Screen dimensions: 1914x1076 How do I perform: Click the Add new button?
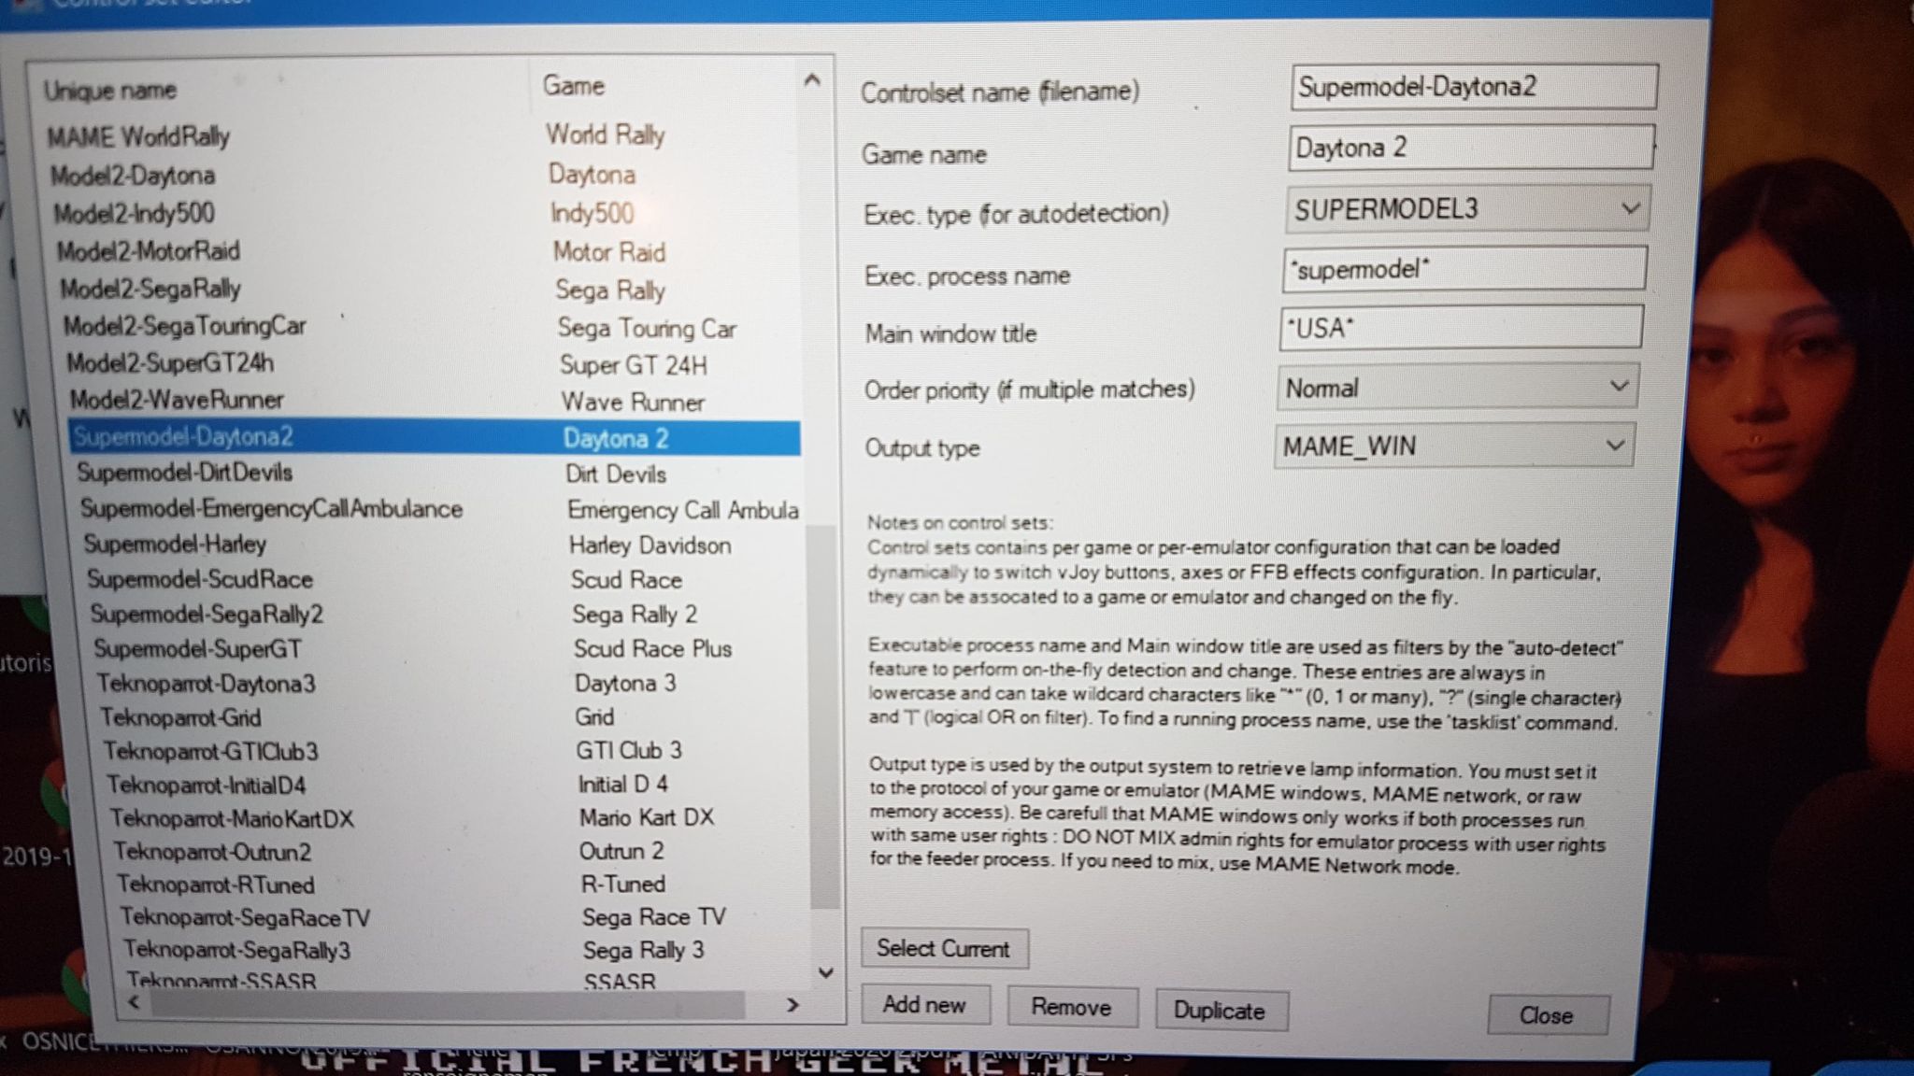click(x=924, y=1005)
